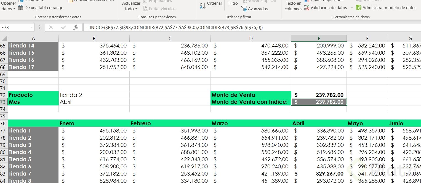Click into the Name Box showing E73
The width and height of the screenshot is (421, 183).
tap(14, 27)
